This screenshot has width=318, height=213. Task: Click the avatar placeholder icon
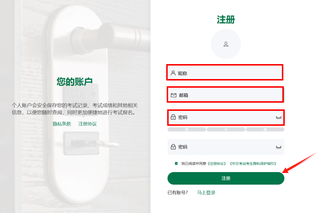[225, 44]
